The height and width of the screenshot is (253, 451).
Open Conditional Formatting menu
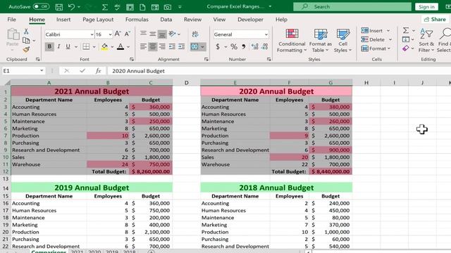[x=292, y=41]
